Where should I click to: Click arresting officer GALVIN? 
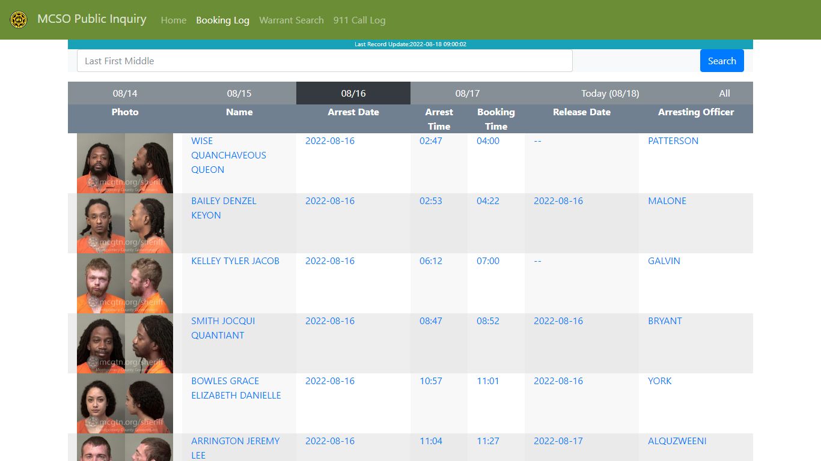(x=664, y=261)
